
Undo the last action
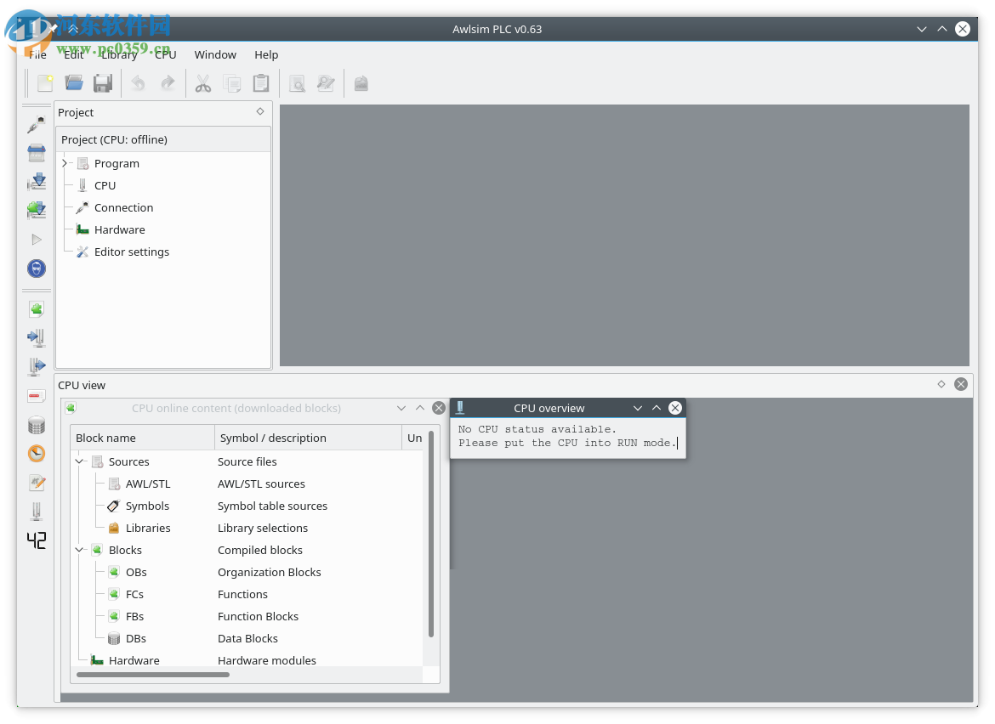138,82
